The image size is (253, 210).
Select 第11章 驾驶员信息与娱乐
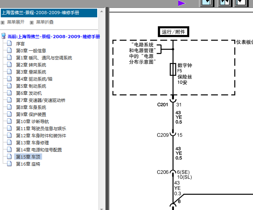(x=41, y=129)
